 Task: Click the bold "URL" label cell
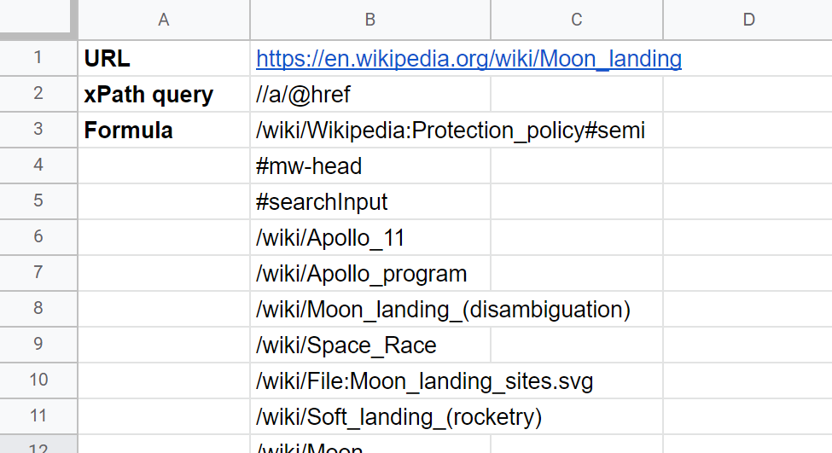pyautogui.click(x=164, y=59)
